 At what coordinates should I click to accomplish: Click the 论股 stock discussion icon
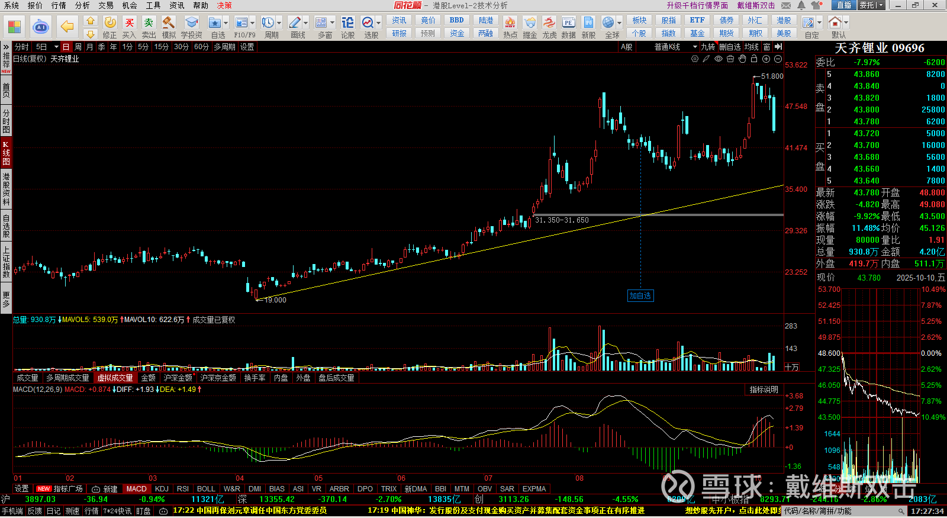(x=347, y=27)
